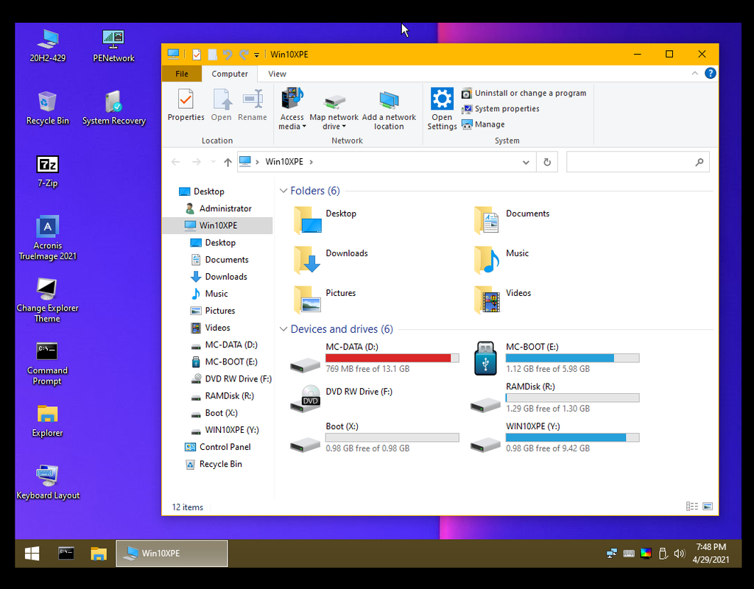The width and height of the screenshot is (754, 589).
Task: Select the MC-BOOT (E:) USB drive
Action: tap(555, 359)
